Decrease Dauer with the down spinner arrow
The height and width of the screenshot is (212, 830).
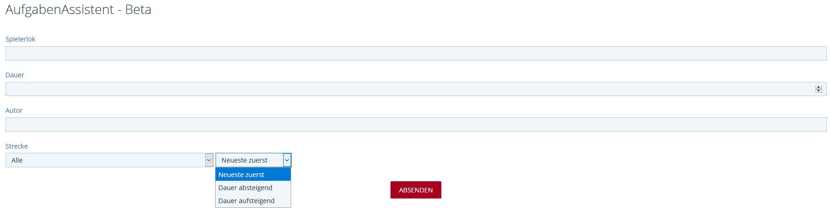point(818,91)
